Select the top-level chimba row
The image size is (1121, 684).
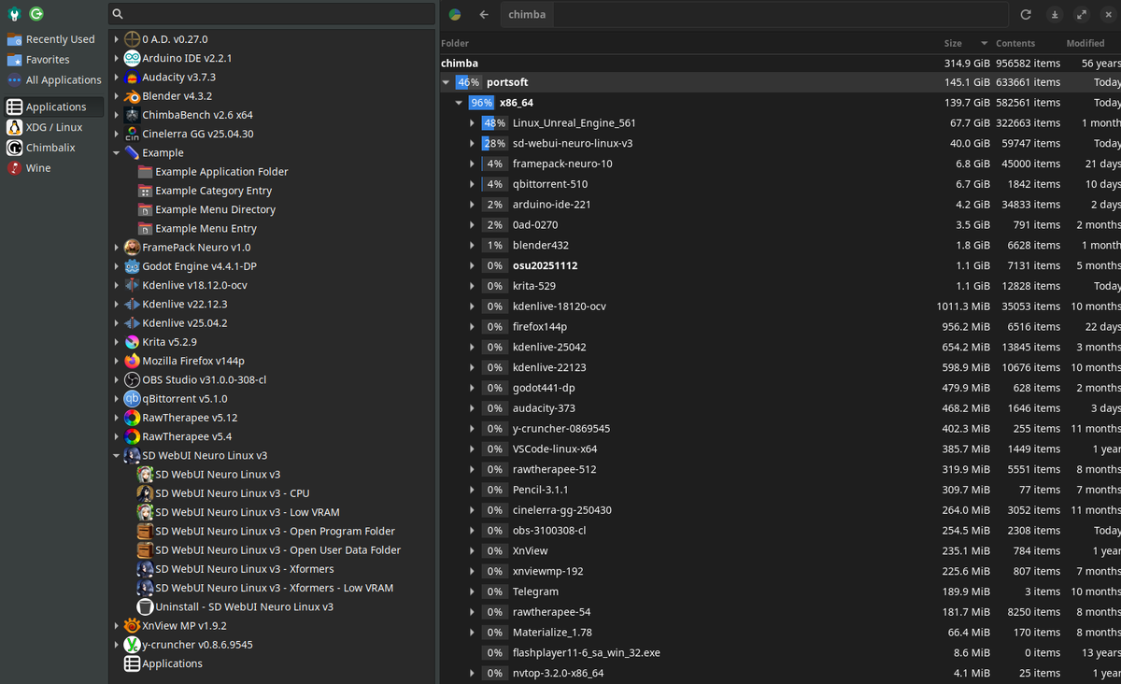coord(780,63)
